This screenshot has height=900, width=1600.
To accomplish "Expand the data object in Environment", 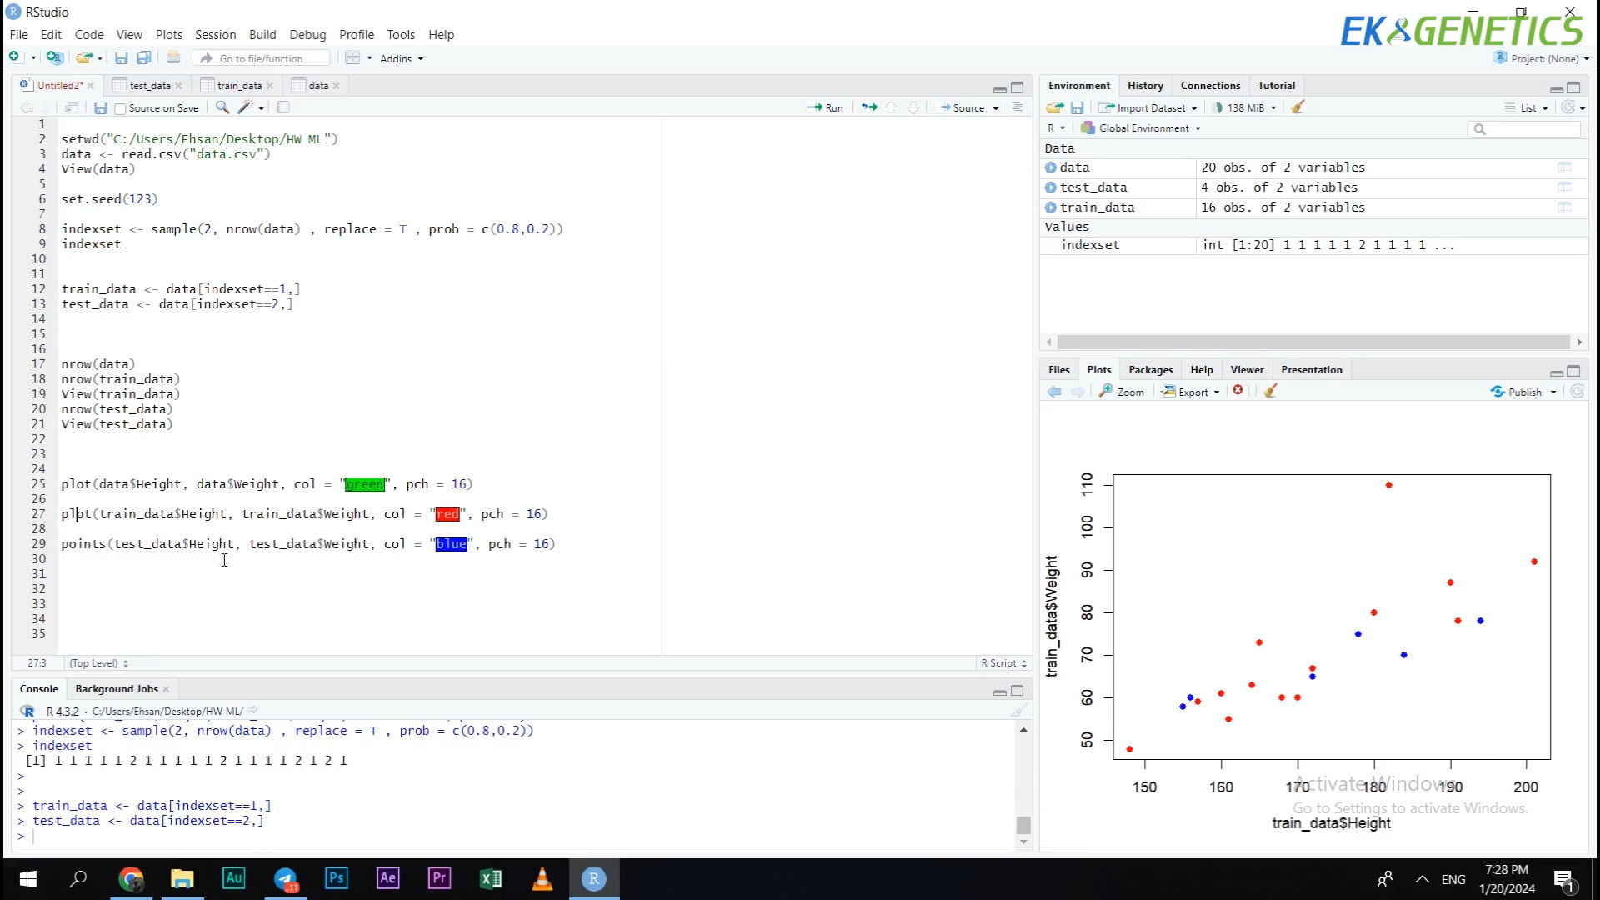I will click(x=1051, y=167).
